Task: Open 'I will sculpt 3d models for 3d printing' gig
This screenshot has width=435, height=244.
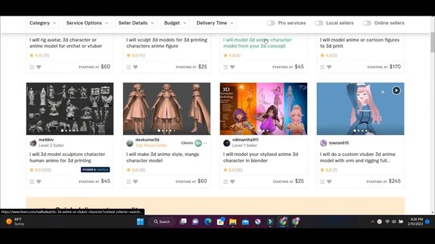Action: point(167,43)
